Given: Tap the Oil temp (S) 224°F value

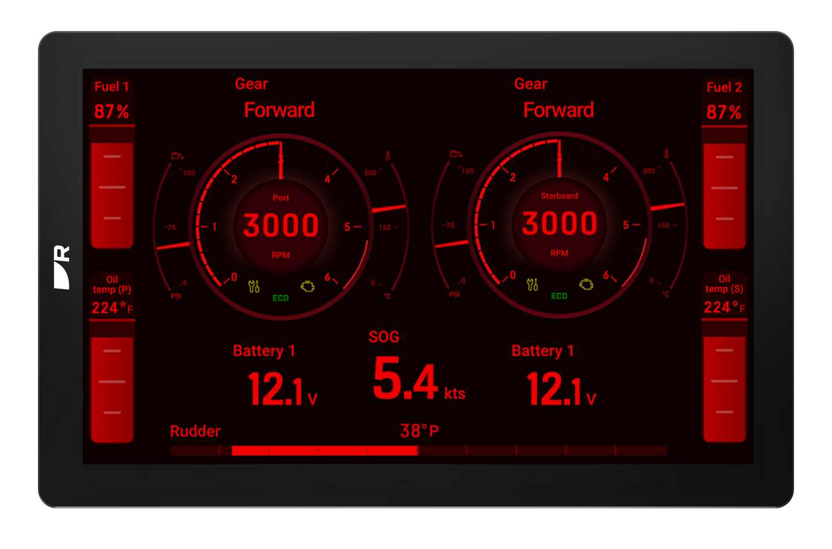Looking at the screenshot, I should tap(724, 308).
